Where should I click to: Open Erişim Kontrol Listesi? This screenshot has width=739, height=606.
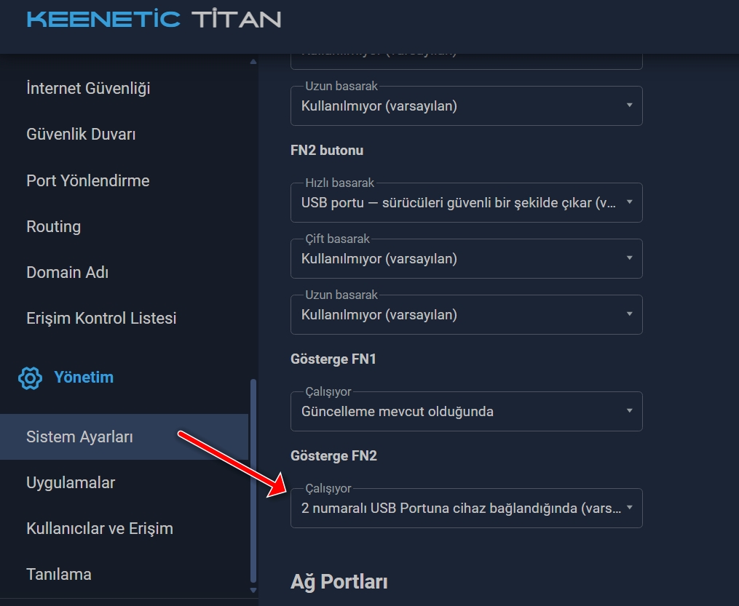point(101,319)
